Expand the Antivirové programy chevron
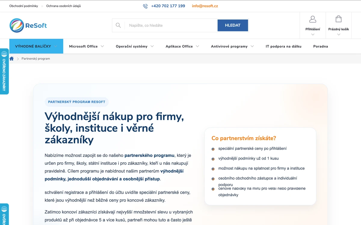The width and height of the screenshot is (361, 225). [x=252, y=46]
